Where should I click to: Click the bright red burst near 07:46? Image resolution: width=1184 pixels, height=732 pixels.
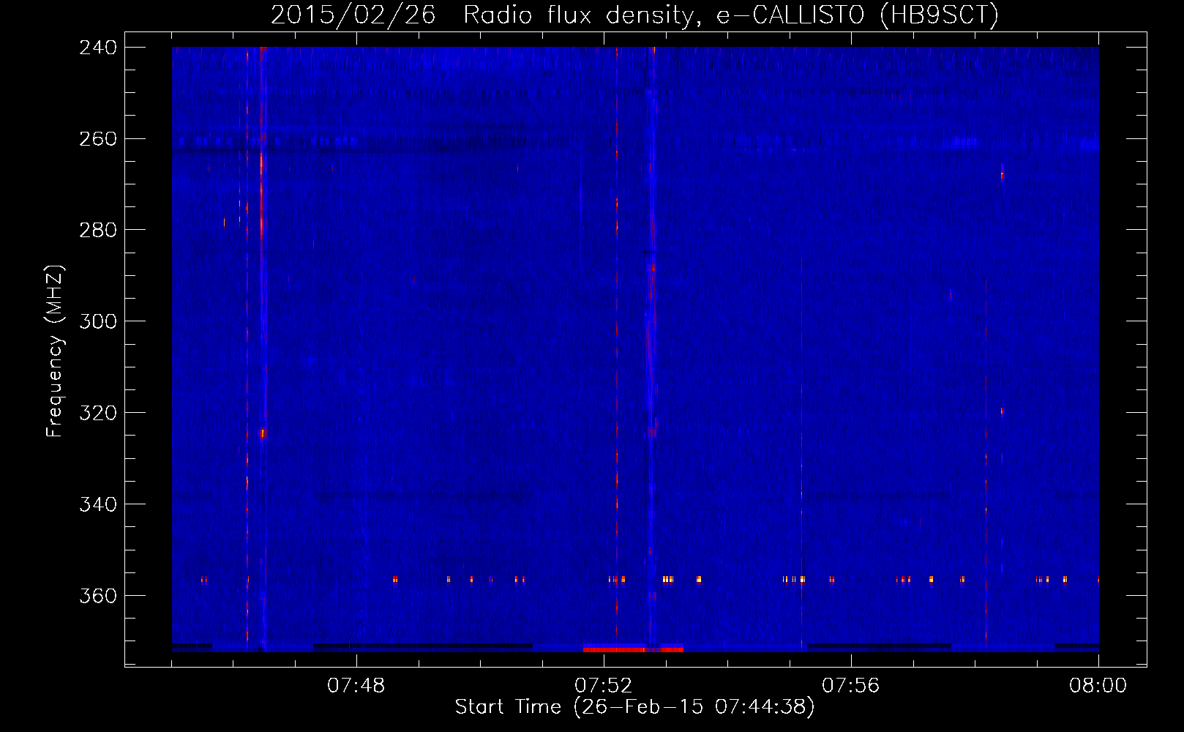tap(261, 242)
